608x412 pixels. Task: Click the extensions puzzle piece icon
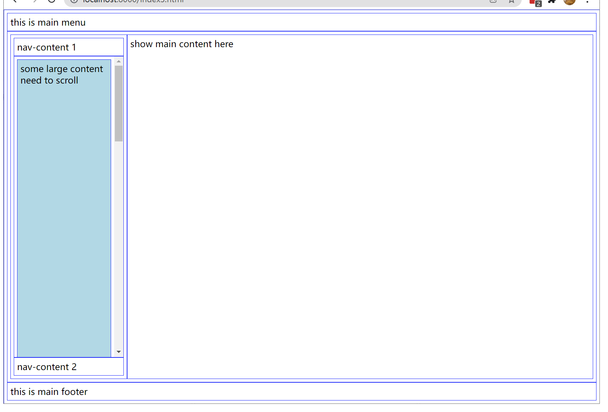tap(552, 2)
